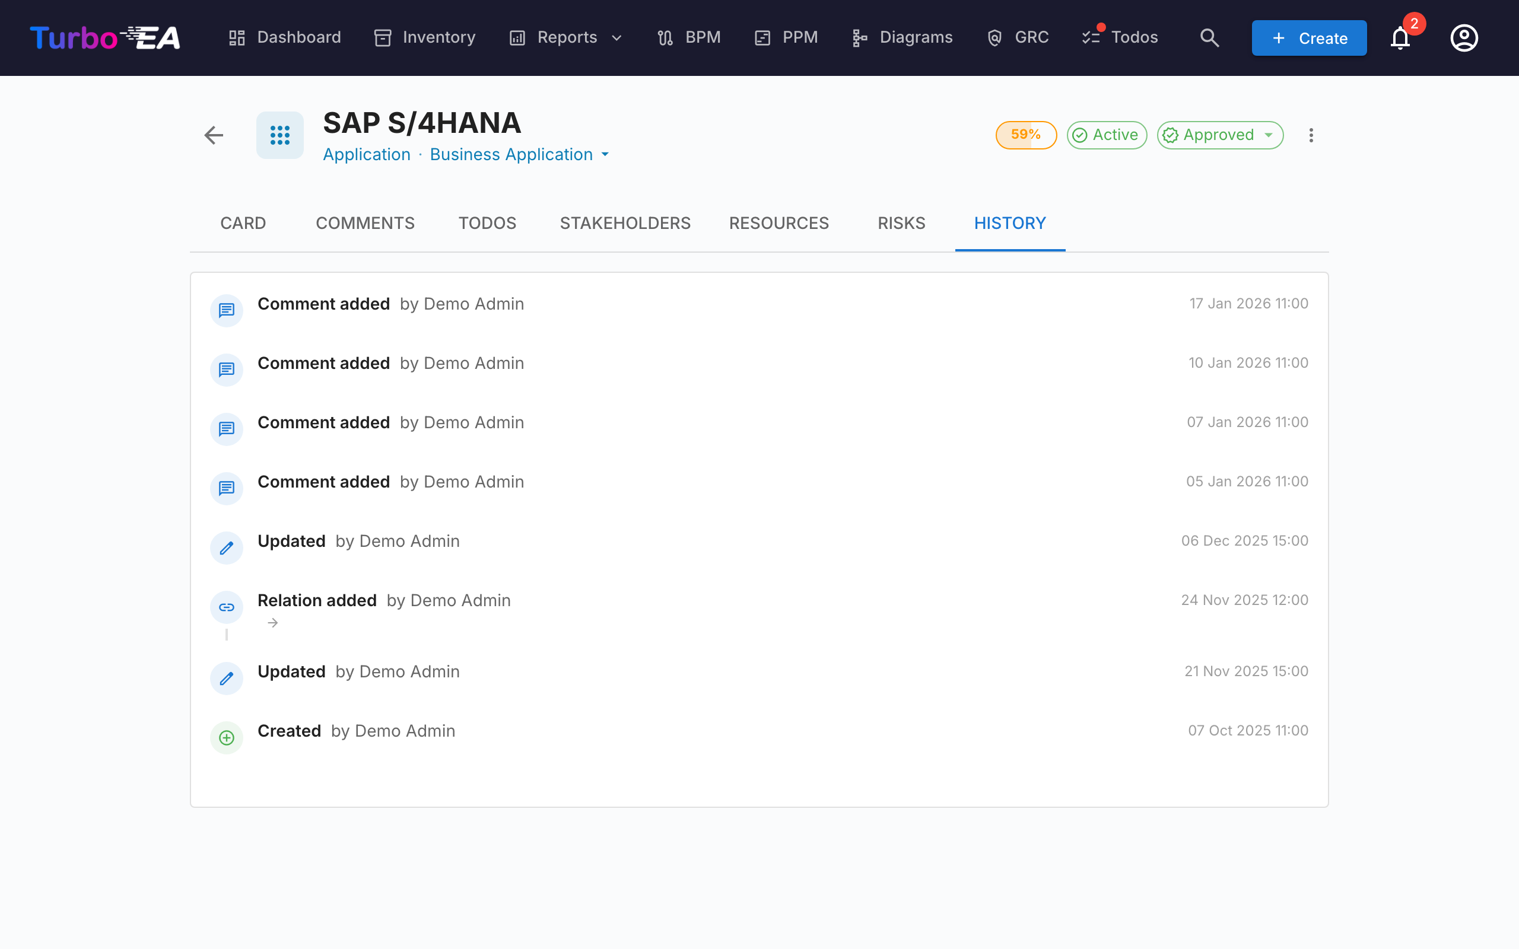Click the timestamp '06 Dec 2025 15:00'
The image size is (1519, 949).
coord(1245,541)
